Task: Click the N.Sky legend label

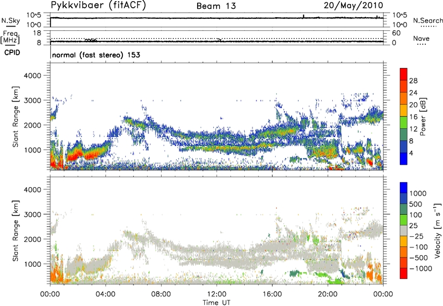Action: coord(11,20)
